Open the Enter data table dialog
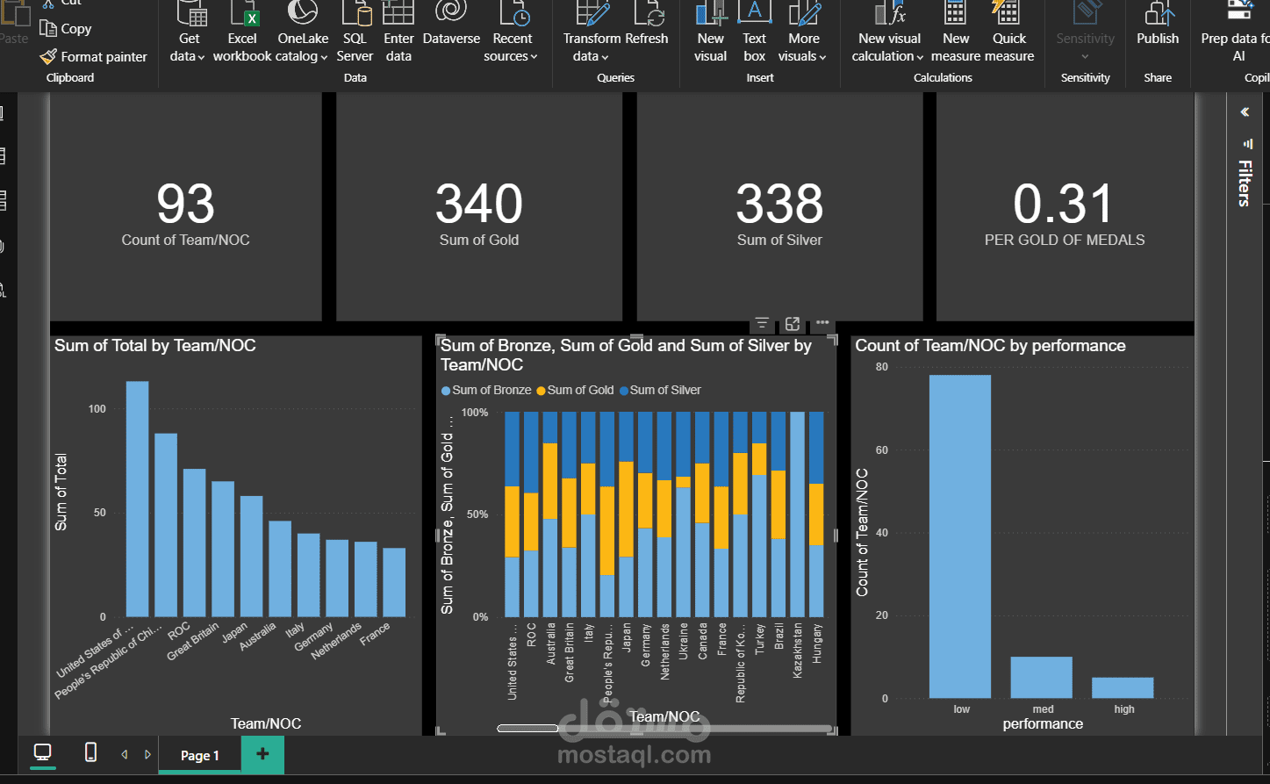 (x=398, y=32)
